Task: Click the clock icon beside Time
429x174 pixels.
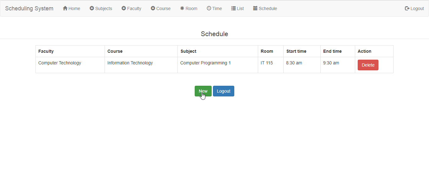Action: 209,8
